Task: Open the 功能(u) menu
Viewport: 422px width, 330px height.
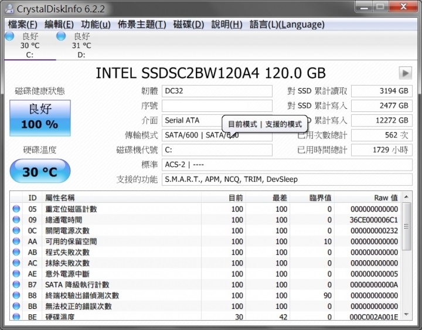Action: (96, 25)
